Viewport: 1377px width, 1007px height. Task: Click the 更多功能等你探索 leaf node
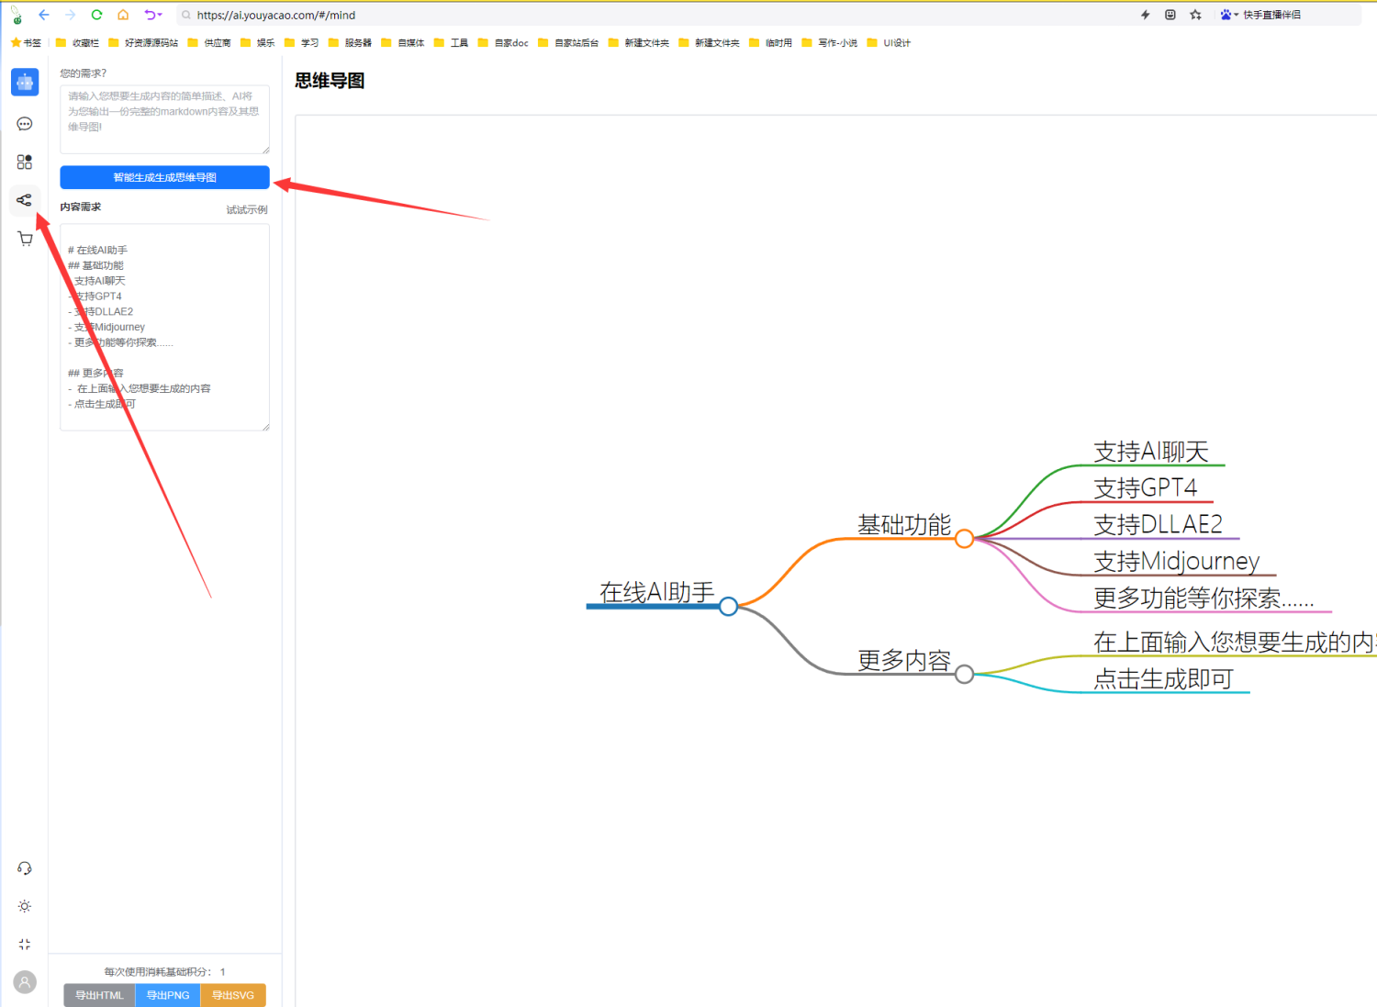point(1203,599)
